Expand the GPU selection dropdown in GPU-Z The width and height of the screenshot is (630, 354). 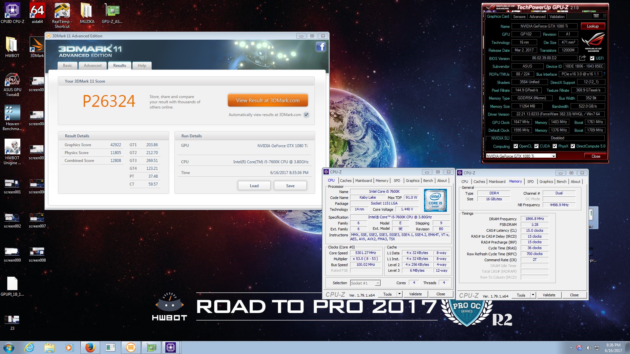tap(554, 156)
